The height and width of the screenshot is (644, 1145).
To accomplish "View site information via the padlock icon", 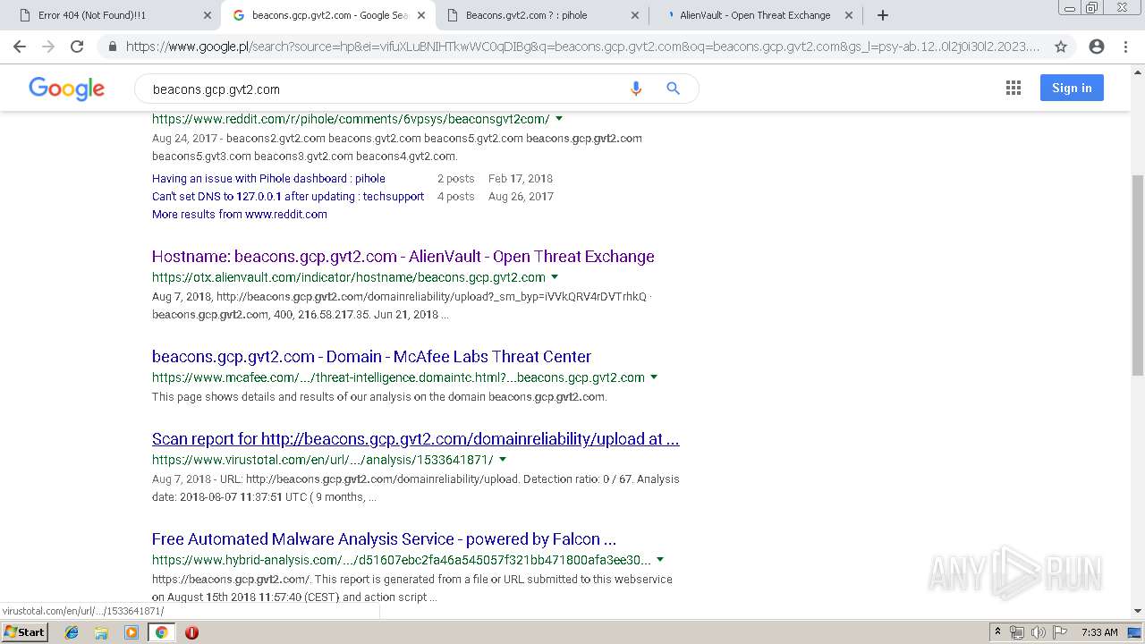I will point(112,47).
